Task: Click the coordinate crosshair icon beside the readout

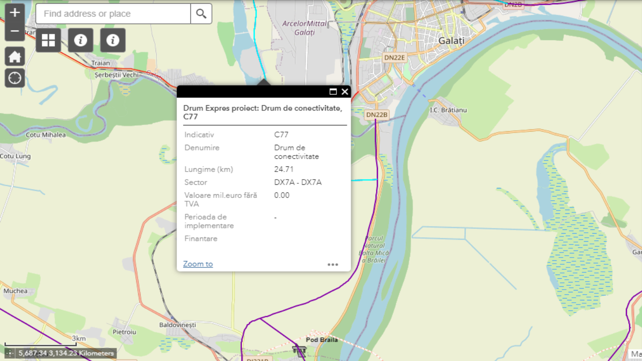Action: [x=10, y=353]
